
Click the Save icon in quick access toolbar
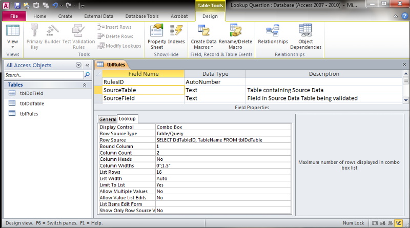(x=17, y=5)
